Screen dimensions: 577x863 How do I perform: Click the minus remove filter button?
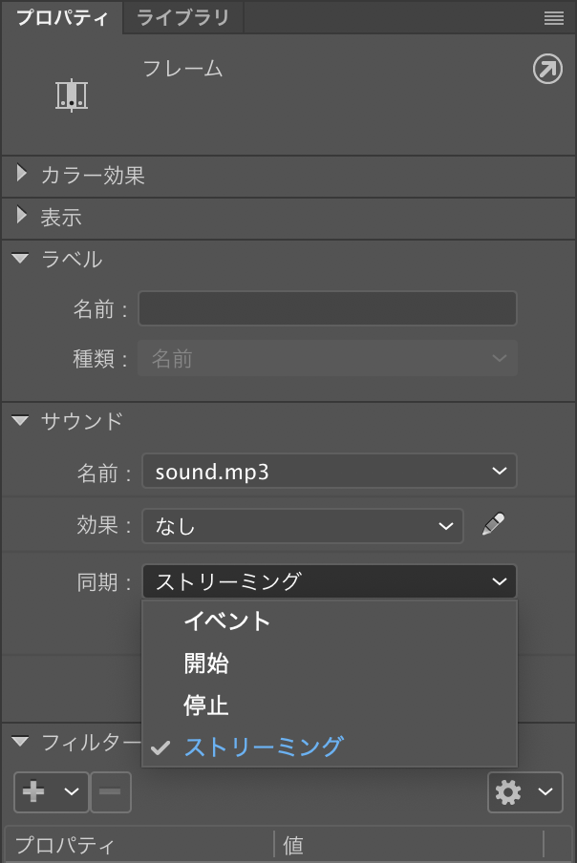click(x=111, y=792)
